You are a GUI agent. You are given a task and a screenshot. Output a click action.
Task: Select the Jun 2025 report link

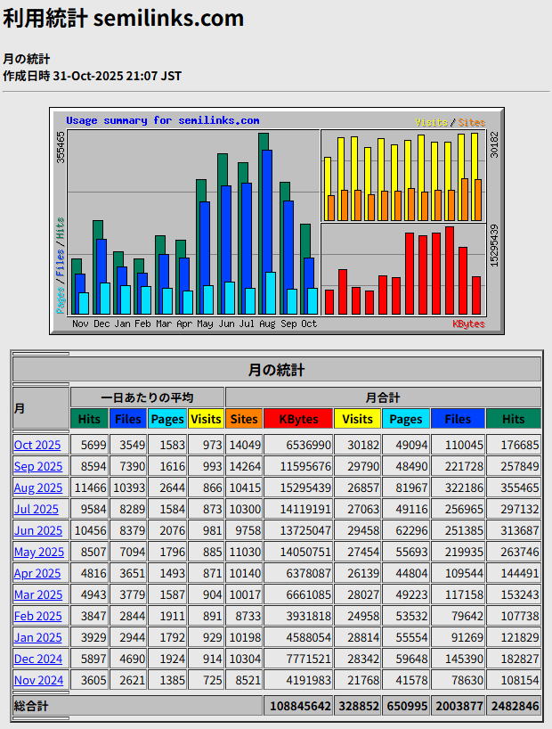click(x=38, y=530)
